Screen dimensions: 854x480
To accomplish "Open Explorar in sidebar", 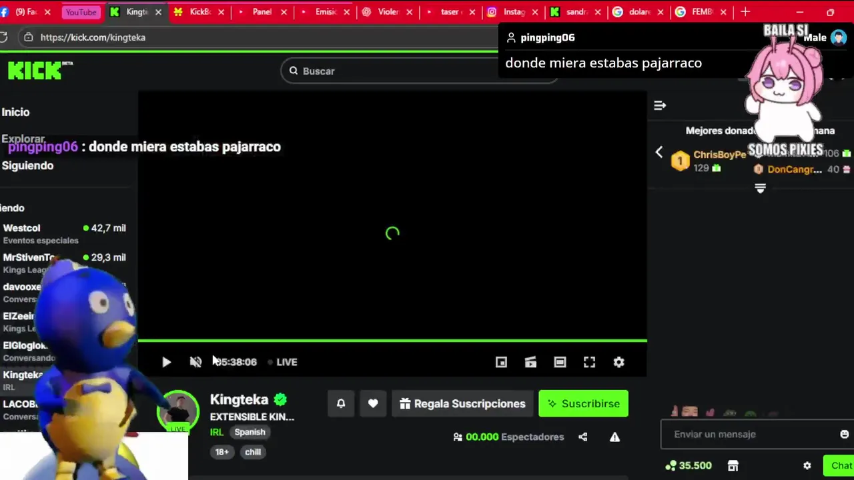I will 23,139.
